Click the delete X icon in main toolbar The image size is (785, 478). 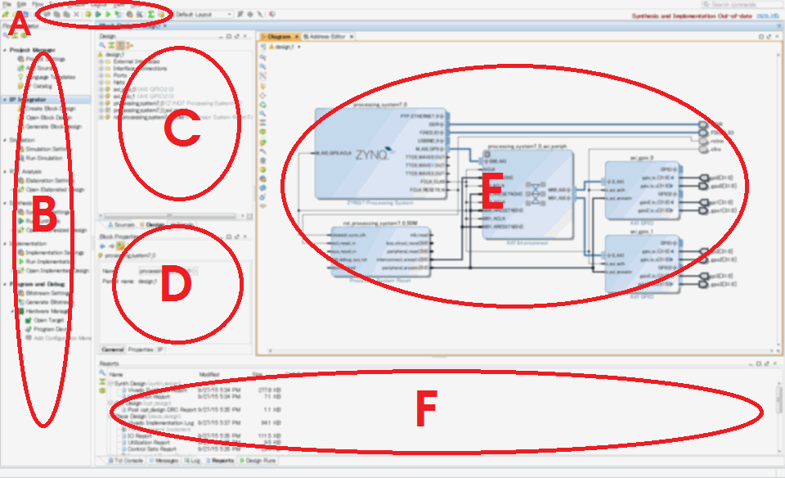point(77,14)
